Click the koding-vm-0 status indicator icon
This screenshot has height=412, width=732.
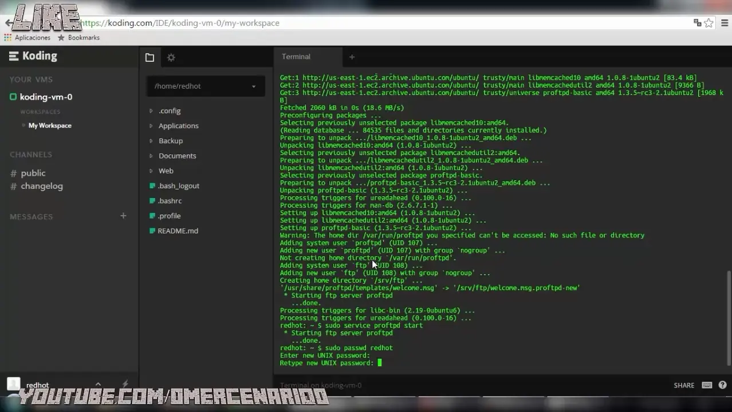pyautogui.click(x=13, y=97)
